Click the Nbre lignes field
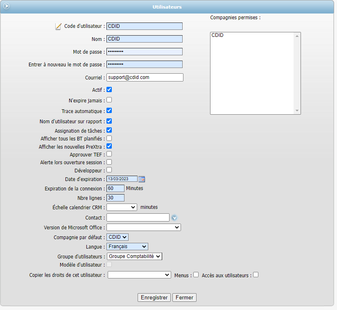 tap(115, 198)
